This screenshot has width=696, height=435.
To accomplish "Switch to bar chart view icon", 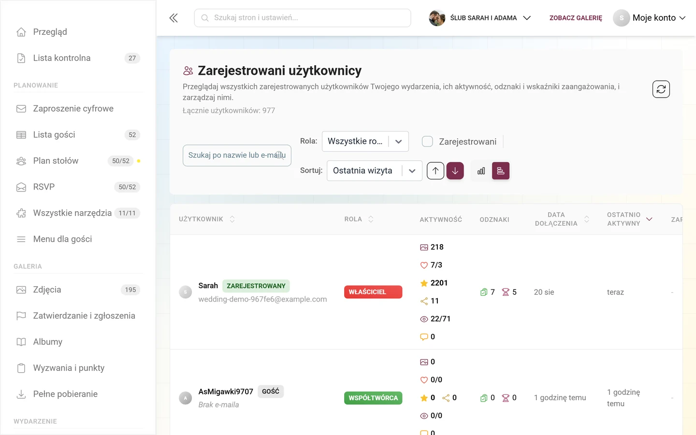I will coord(481,171).
